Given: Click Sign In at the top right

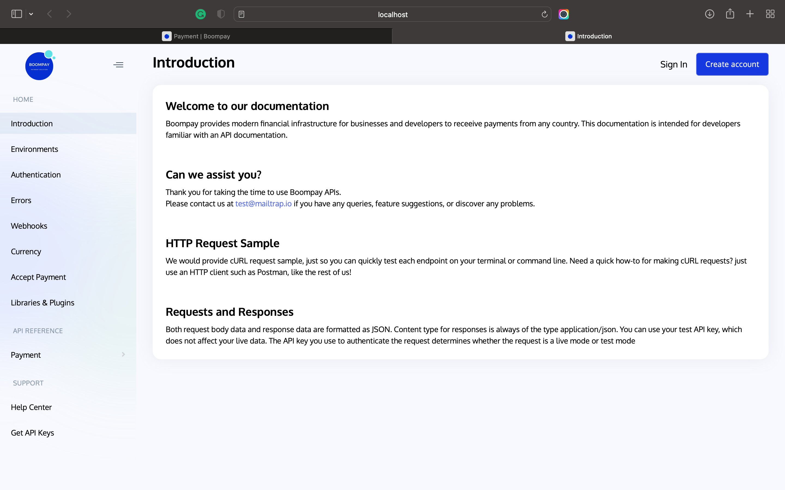Looking at the screenshot, I should pyautogui.click(x=674, y=64).
